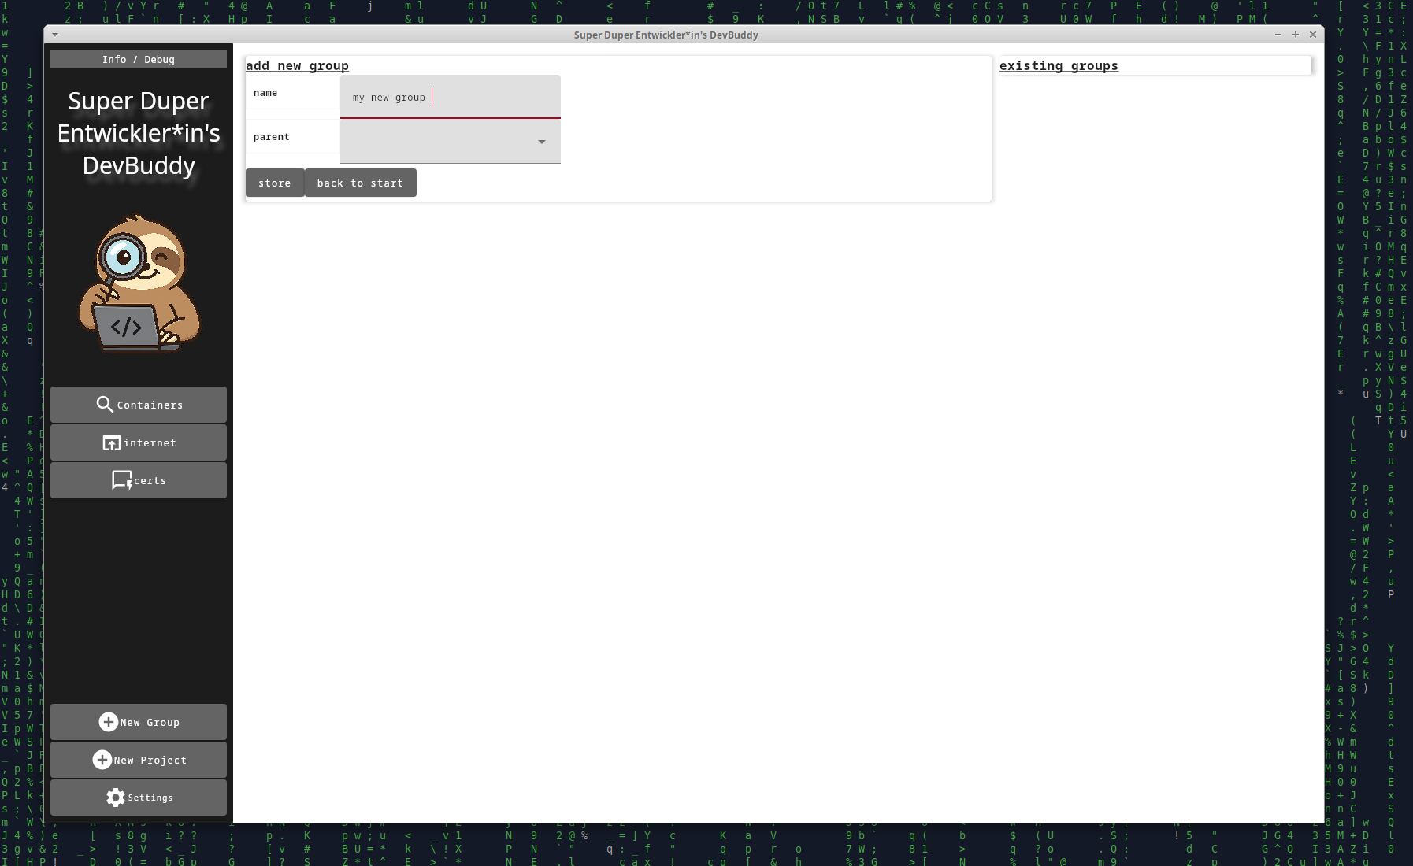Open the window menu arrow in title bar
The height and width of the screenshot is (866, 1413).
coord(55,35)
